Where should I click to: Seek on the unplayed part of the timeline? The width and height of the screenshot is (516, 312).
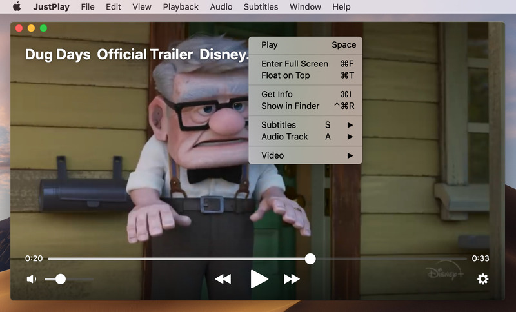coord(392,258)
